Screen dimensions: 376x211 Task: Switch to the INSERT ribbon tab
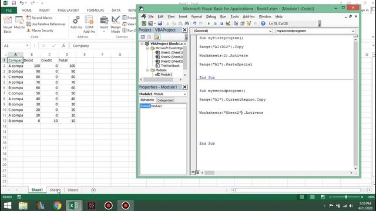45,11
